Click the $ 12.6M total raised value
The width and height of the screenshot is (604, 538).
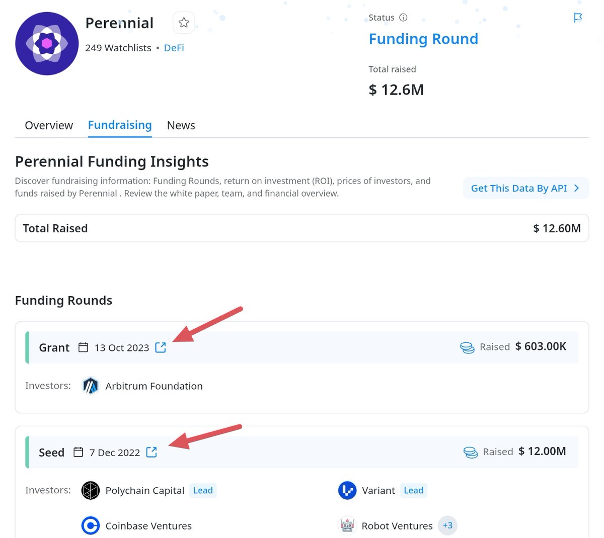(396, 89)
